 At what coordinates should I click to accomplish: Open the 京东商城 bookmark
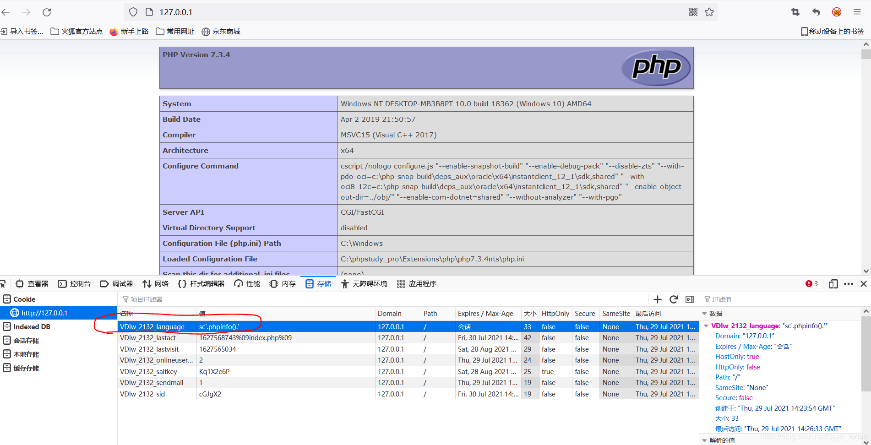pyautogui.click(x=221, y=32)
